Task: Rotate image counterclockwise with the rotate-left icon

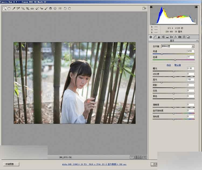Action: [65, 8]
